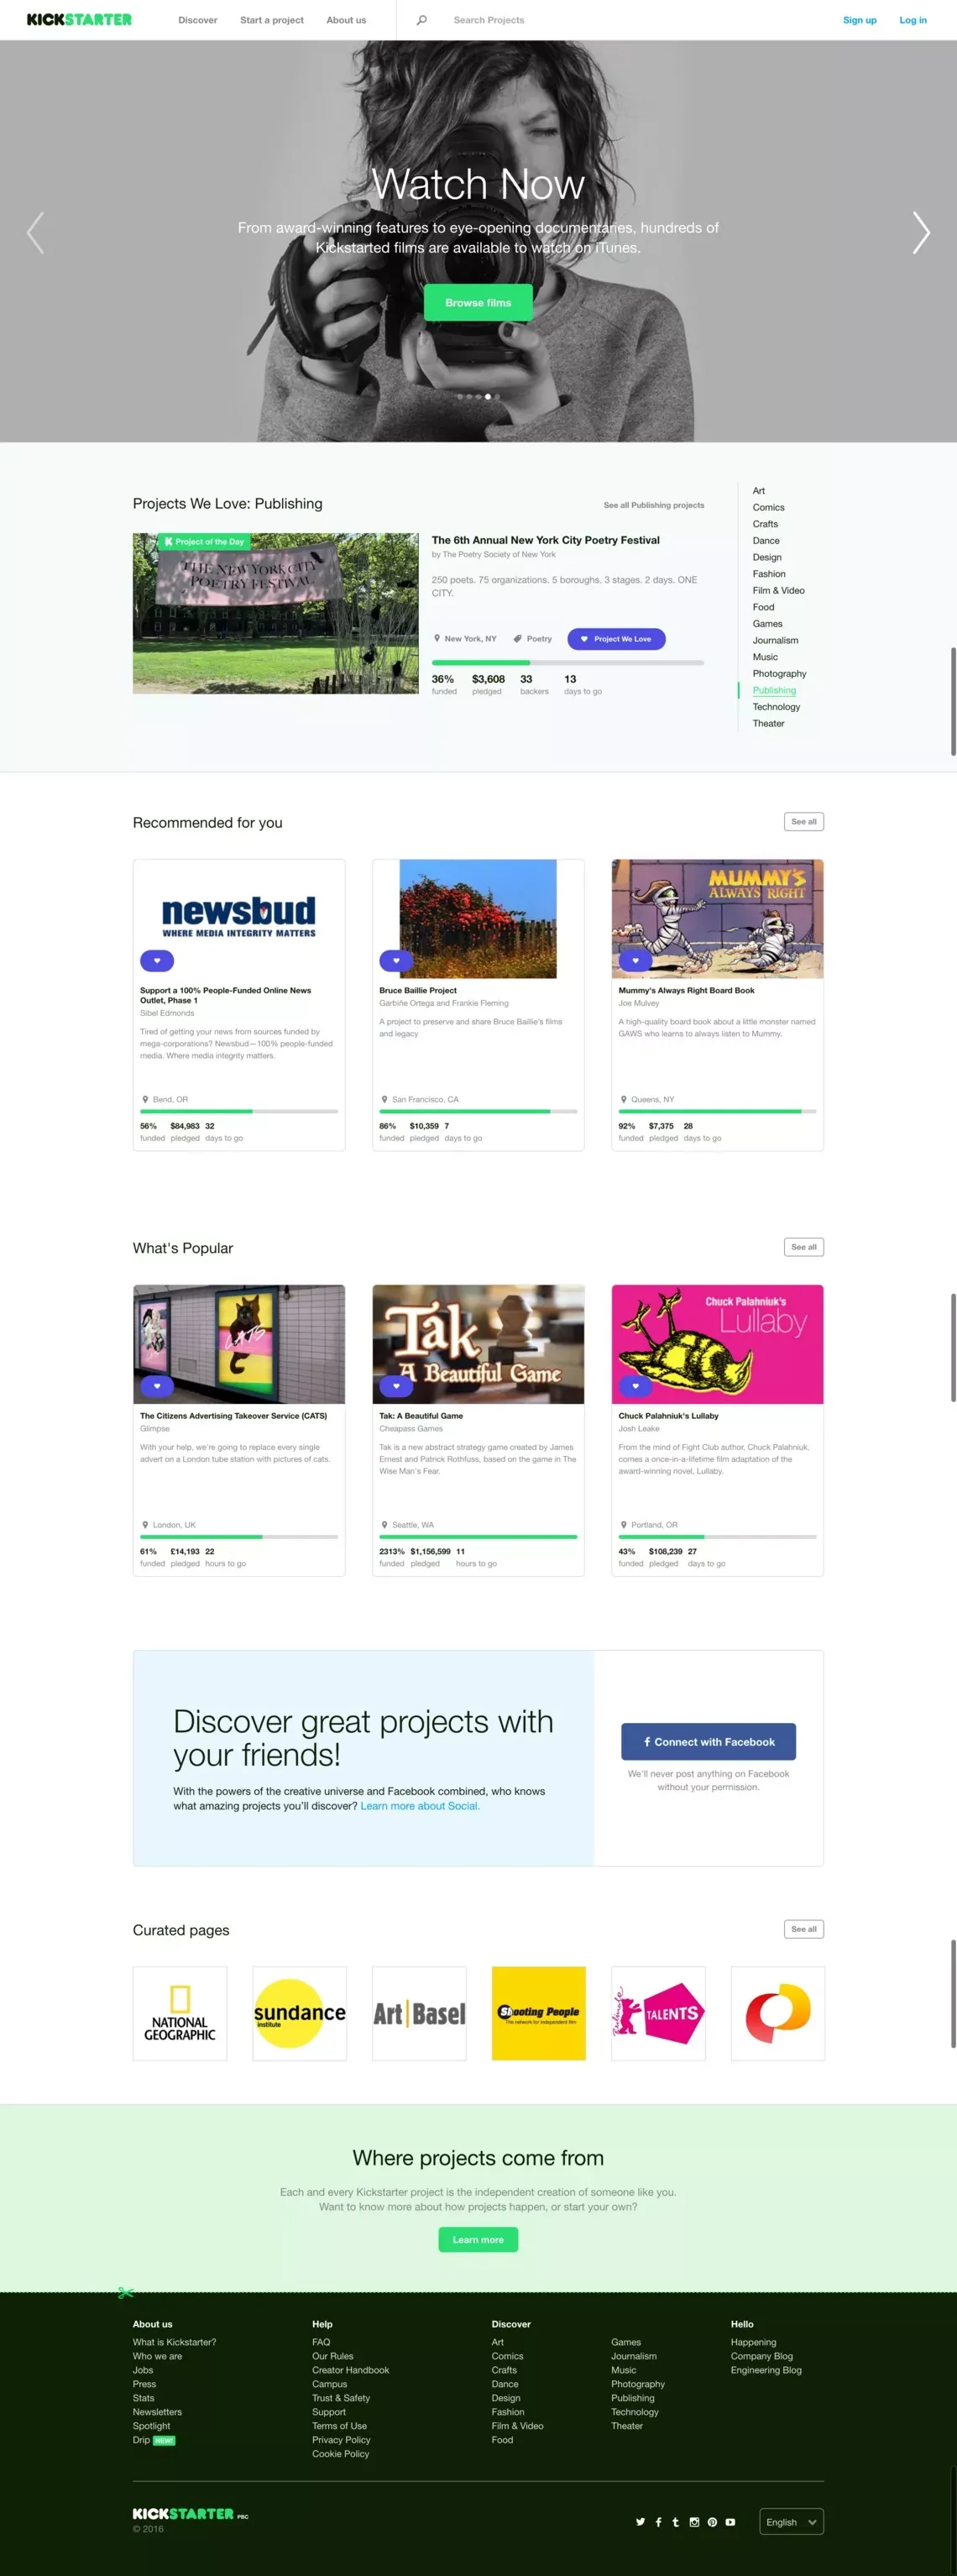
Task: Click See all next to Recommended for you
Action: pos(804,821)
